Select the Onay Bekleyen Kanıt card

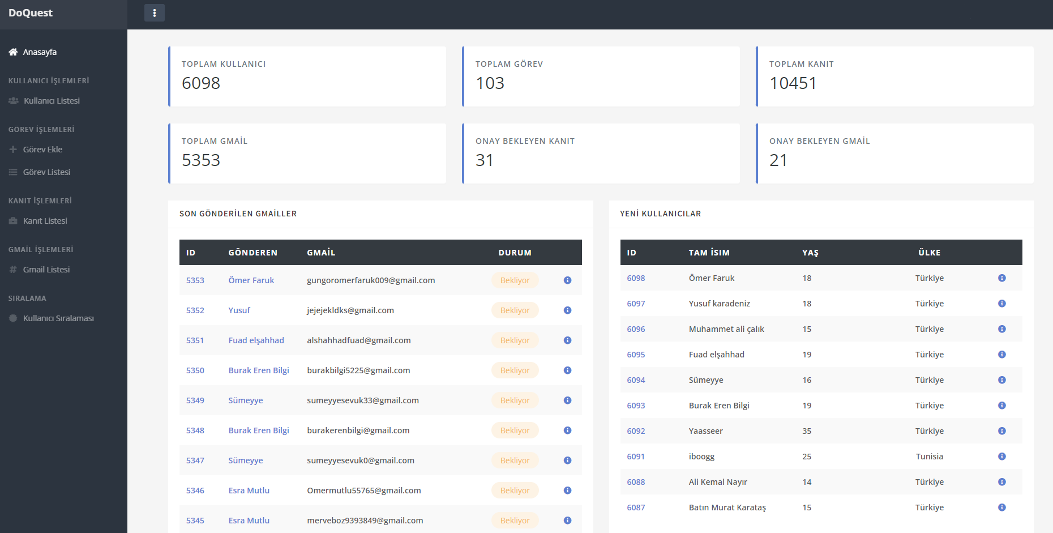tap(601, 153)
